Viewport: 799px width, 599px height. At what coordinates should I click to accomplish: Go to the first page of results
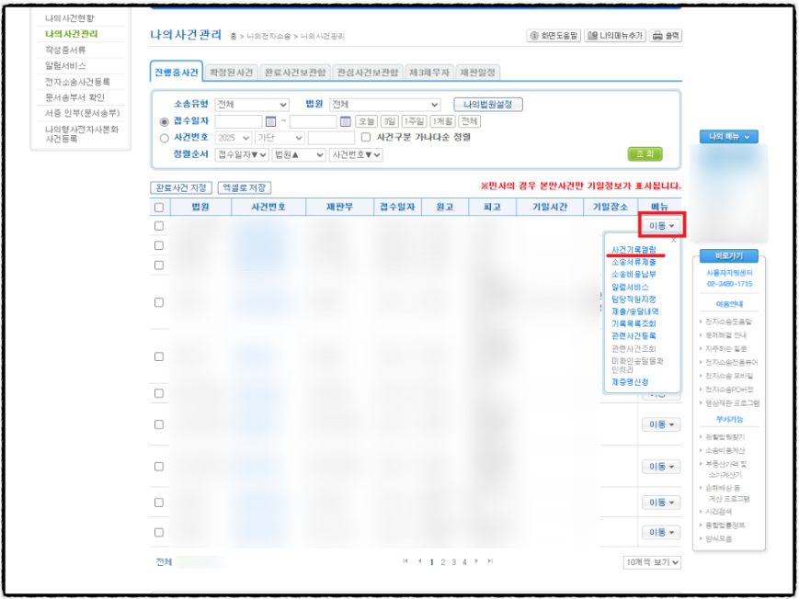tap(405, 561)
